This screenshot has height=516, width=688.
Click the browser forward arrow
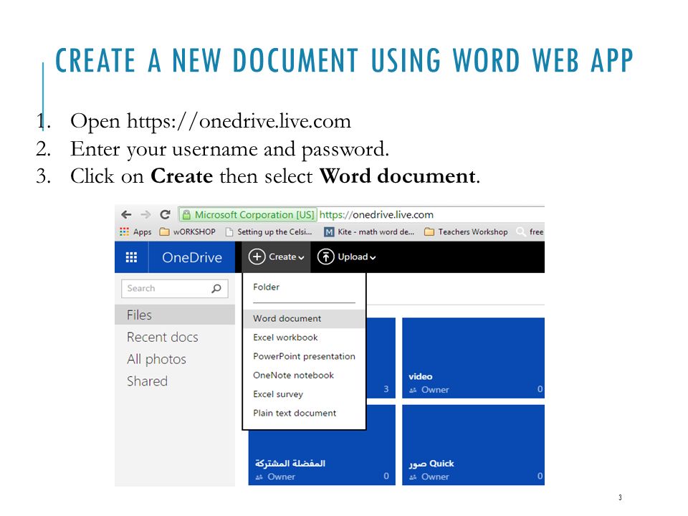(x=145, y=214)
